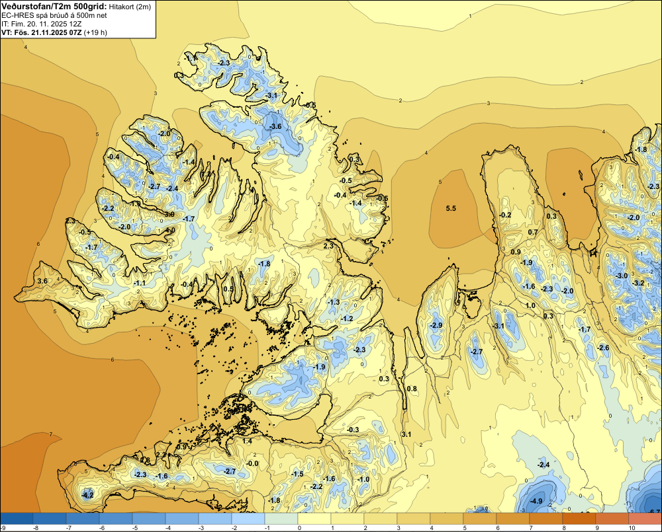Viewport: 662px width, 532px height.
Task: Click the -0.2 temperature value
Action: pyautogui.click(x=505, y=215)
